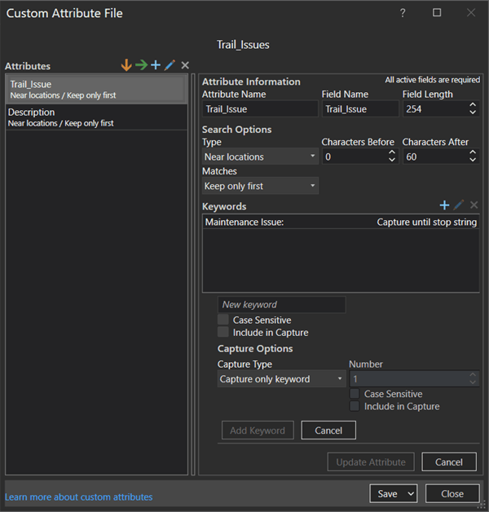Increase Characters Before value

coord(392,152)
